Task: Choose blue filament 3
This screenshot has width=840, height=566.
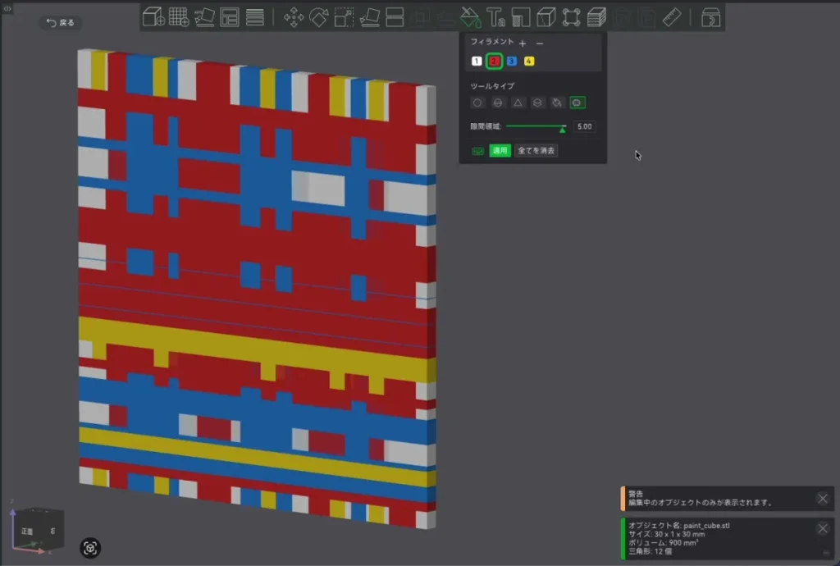Action: [x=512, y=61]
